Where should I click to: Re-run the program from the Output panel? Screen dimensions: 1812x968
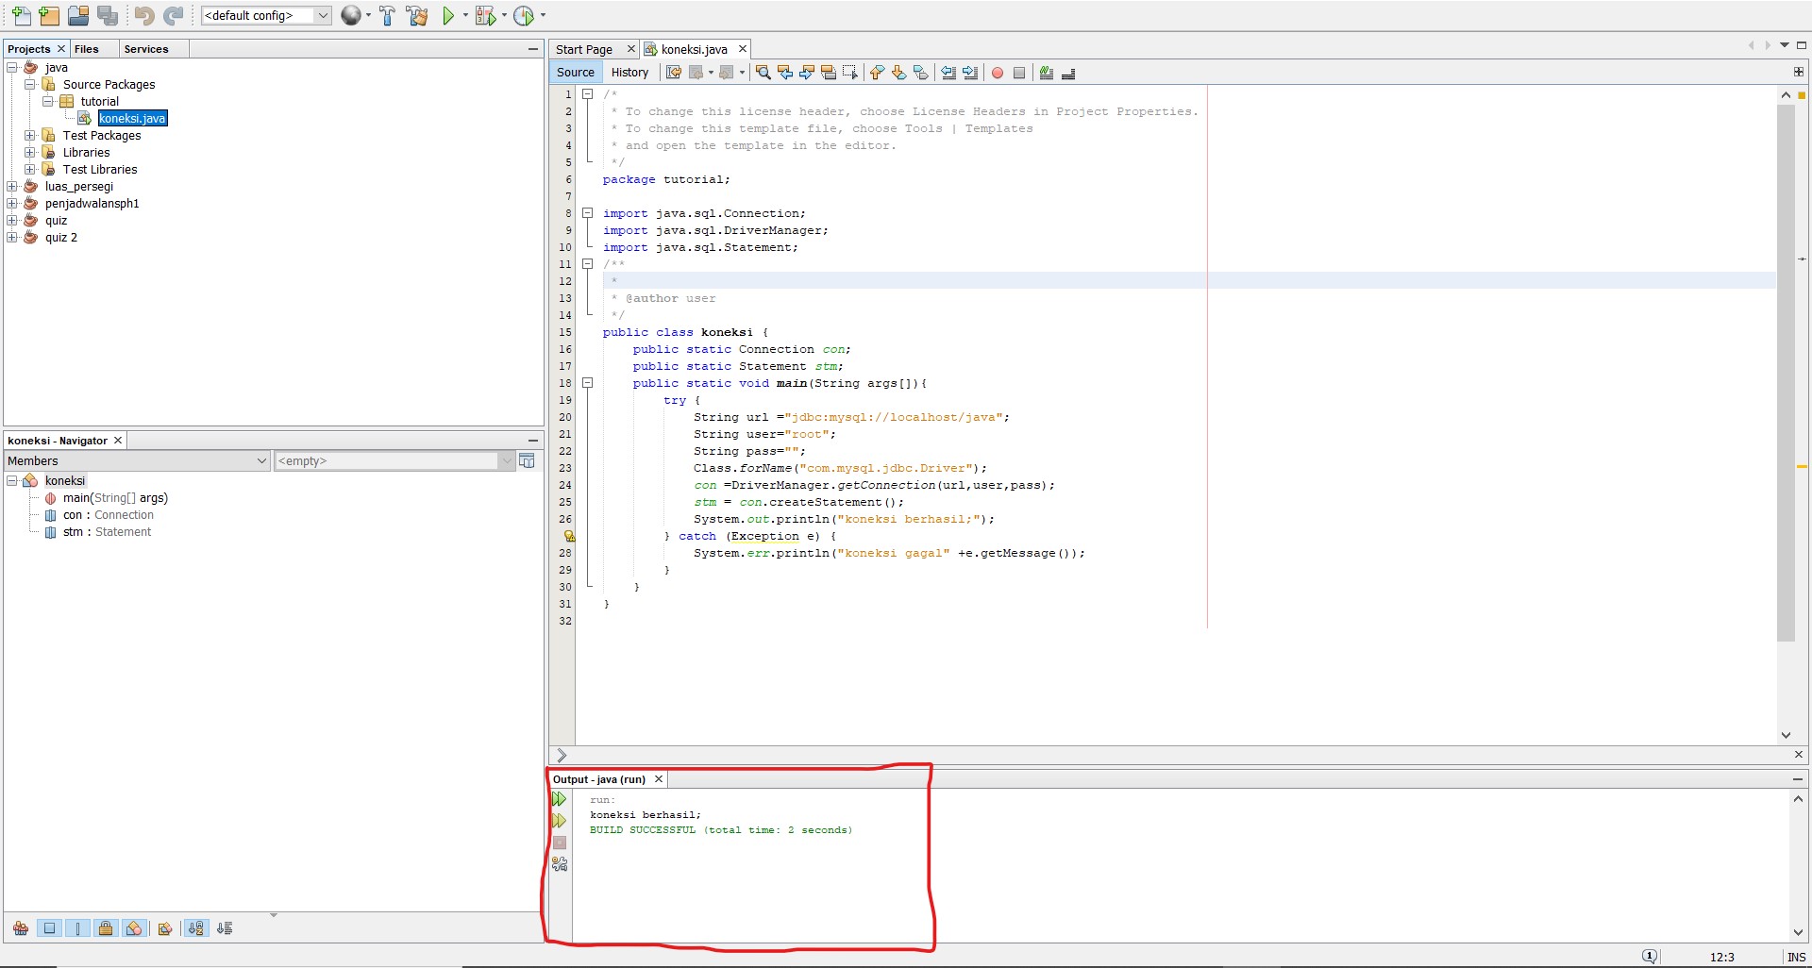[559, 798]
